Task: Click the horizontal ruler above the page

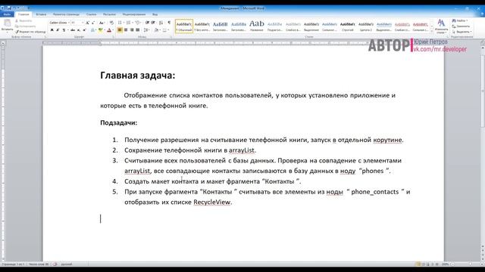Action: click(243, 43)
